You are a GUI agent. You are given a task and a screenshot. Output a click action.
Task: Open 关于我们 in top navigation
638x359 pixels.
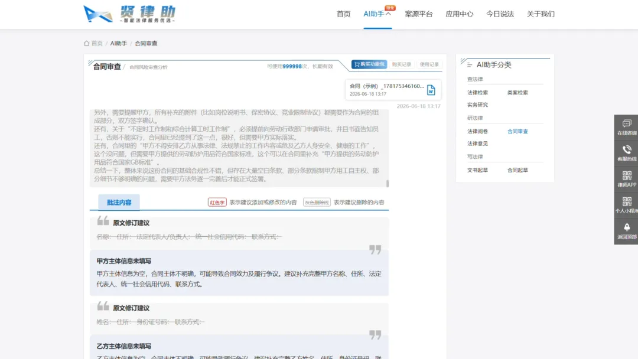click(x=541, y=14)
